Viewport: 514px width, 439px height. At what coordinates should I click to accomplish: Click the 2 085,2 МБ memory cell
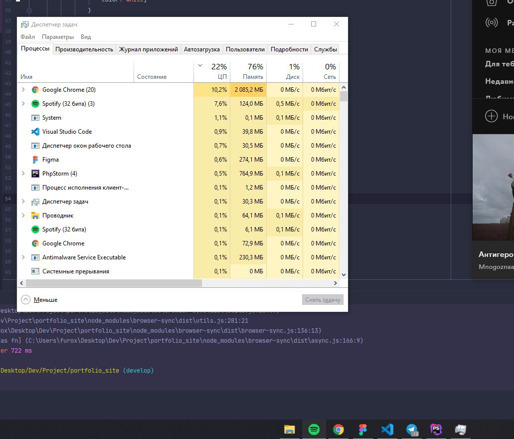[x=249, y=90]
